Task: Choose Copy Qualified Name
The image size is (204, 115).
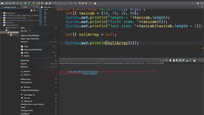Action: [39, 50]
